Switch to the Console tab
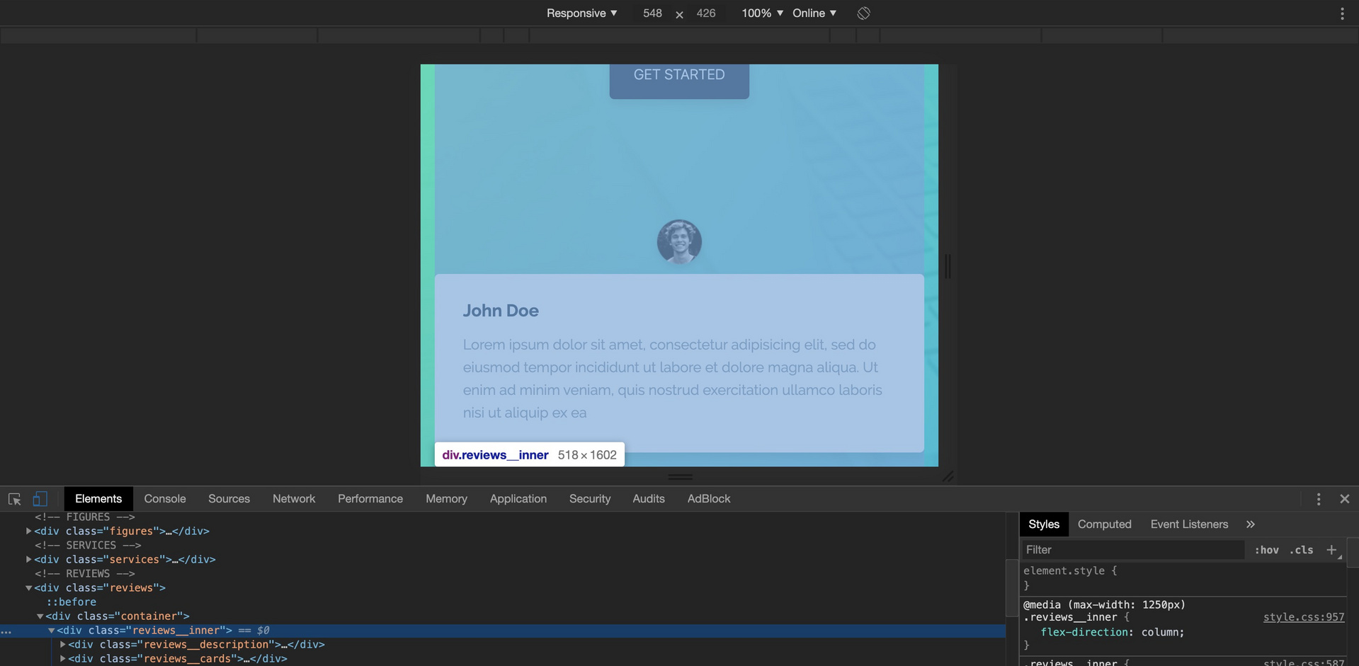The width and height of the screenshot is (1359, 666). [x=165, y=499]
